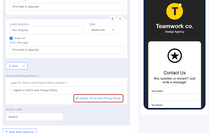The image size is (209, 133).
Task: Click the Your Enquiry error message field
Action: point(66,50)
